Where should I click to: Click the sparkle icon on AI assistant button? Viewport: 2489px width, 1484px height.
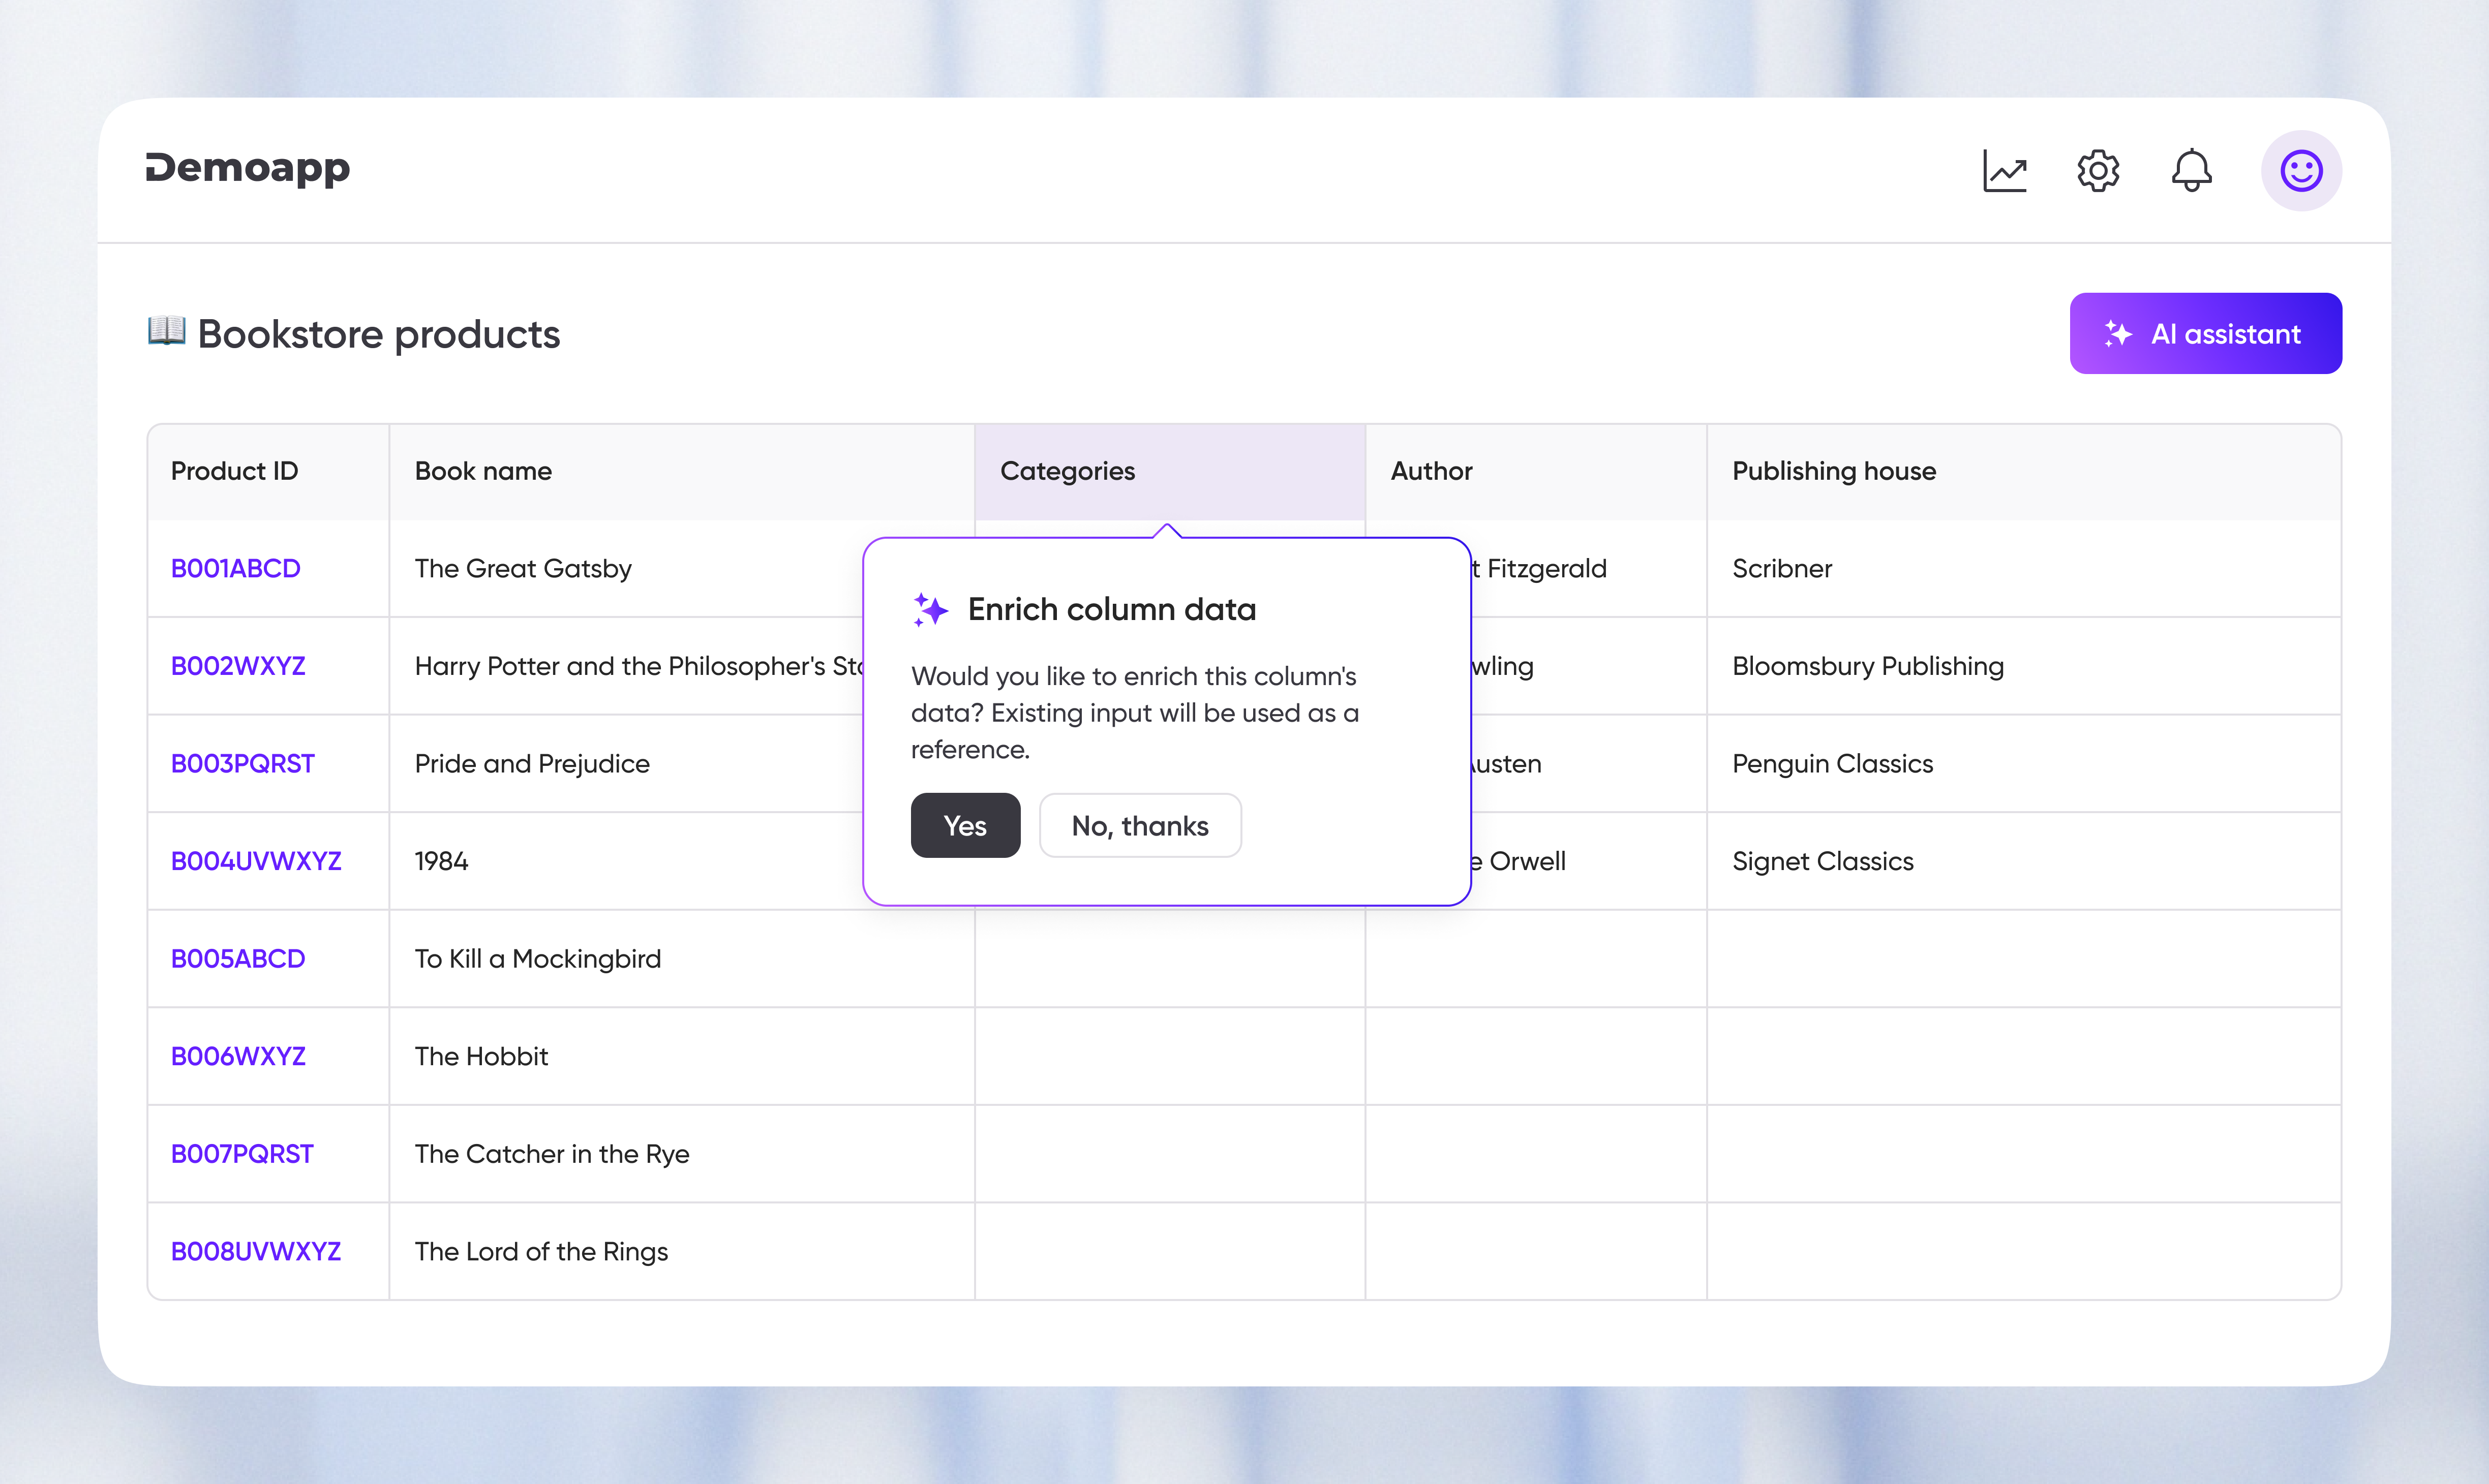coord(2120,333)
